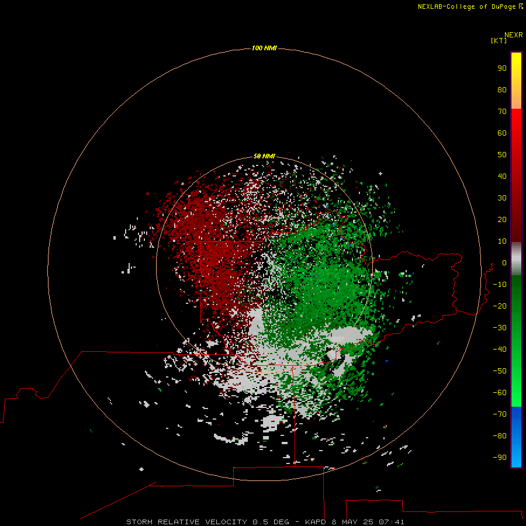The image size is (526, 526).
Task: Click the -90 value on velocity scale
Action: (x=500, y=457)
